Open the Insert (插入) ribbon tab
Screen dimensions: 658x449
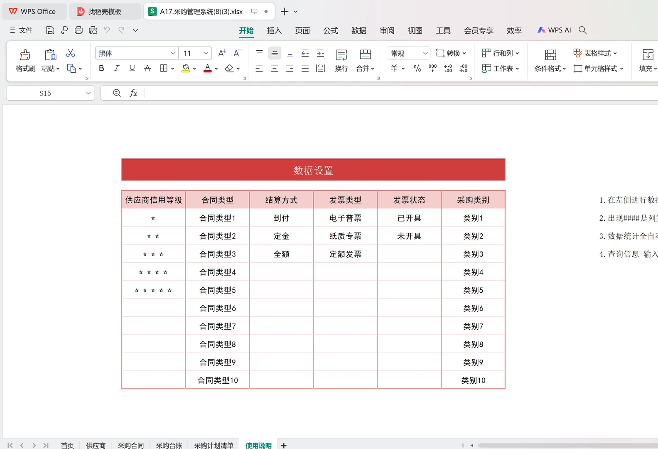pos(274,30)
